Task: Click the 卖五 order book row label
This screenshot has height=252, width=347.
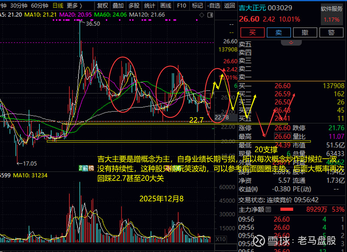Action: point(245,45)
